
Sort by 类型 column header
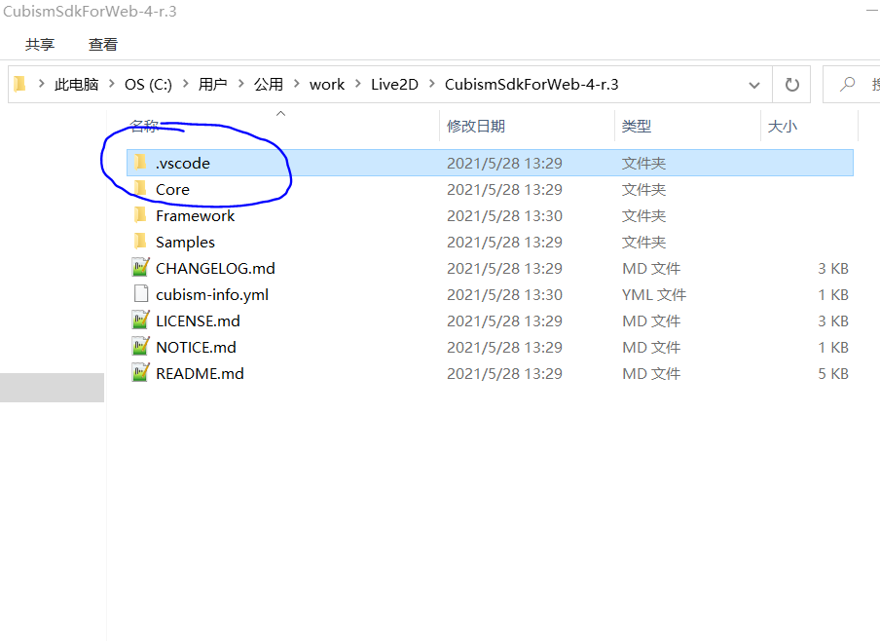click(637, 127)
